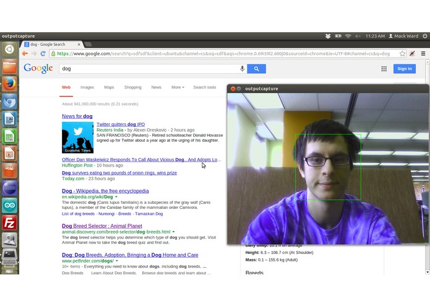The width and height of the screenshot is (430, 306).
Task: Open Ubuntu Software Center launcher icon
Action: coord(9,171)
